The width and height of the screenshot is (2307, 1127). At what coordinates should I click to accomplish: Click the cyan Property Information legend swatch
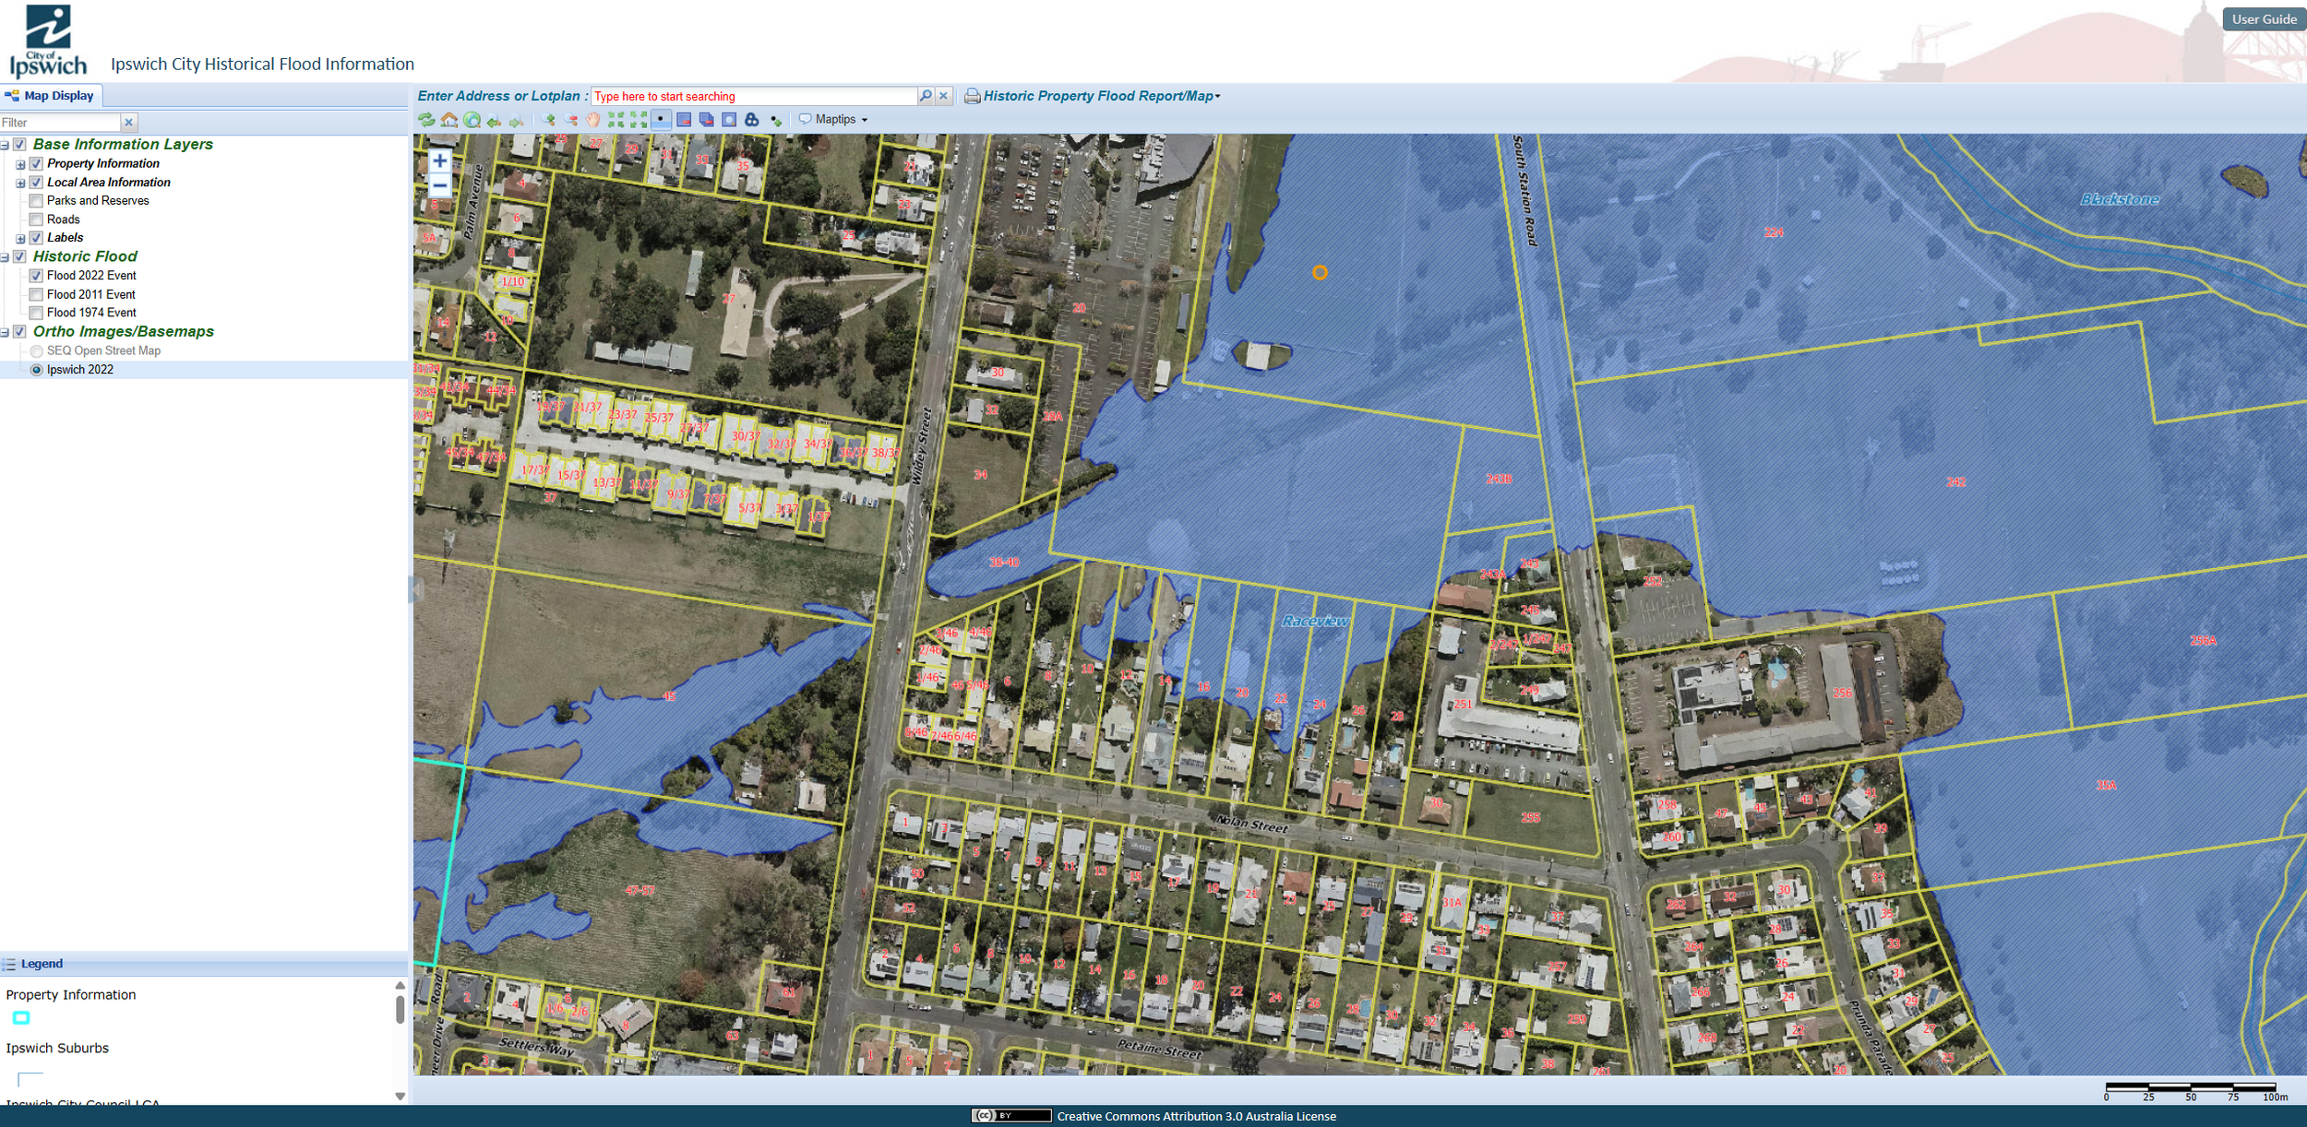pos(21,1018)
